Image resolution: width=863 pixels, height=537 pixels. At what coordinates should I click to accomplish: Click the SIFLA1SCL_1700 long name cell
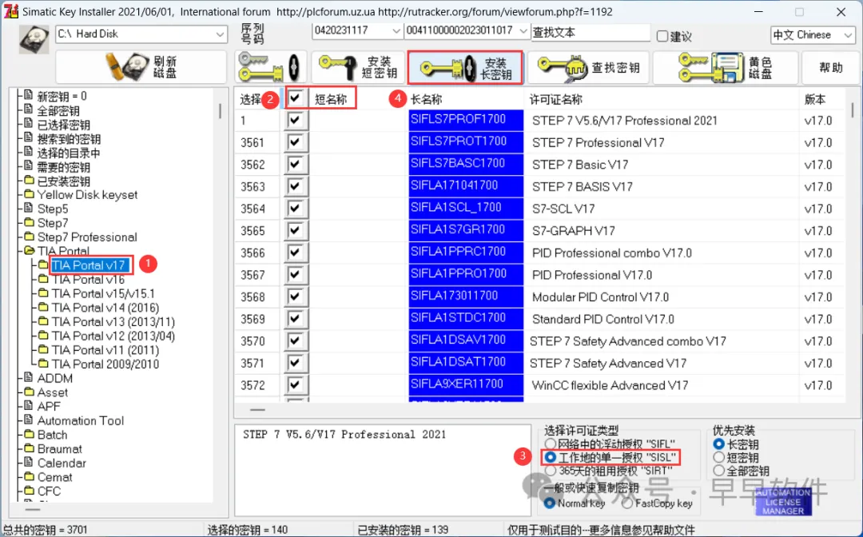466,208
